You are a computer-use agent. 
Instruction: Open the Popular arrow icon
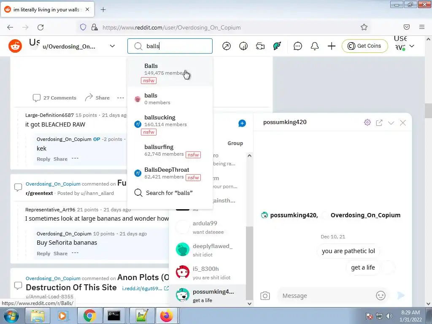point(227,46)
